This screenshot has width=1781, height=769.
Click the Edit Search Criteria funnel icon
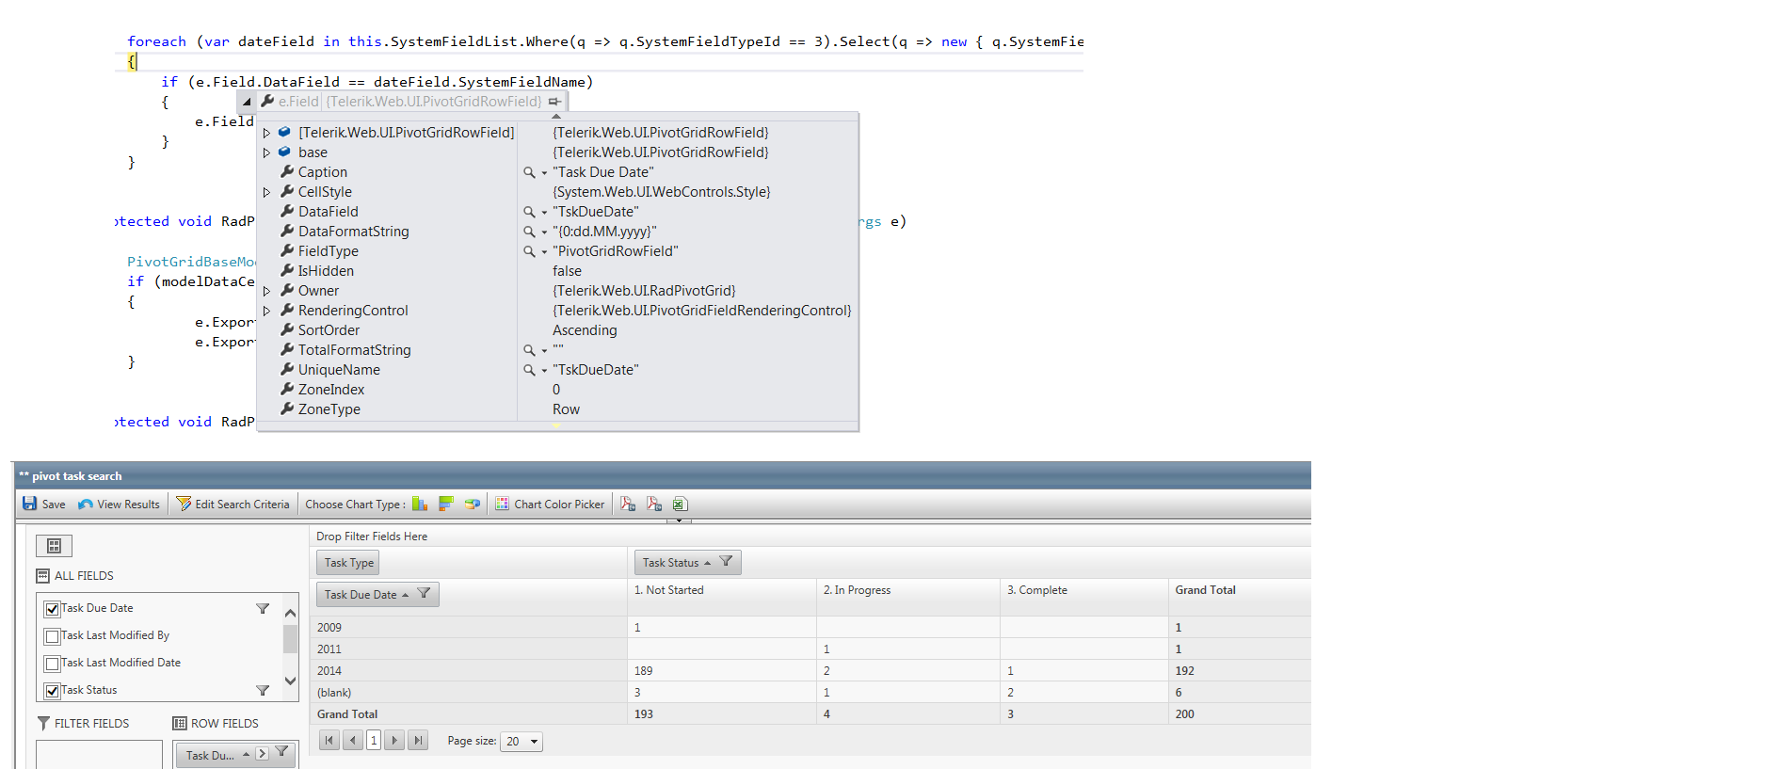click(x=184, y=504)
